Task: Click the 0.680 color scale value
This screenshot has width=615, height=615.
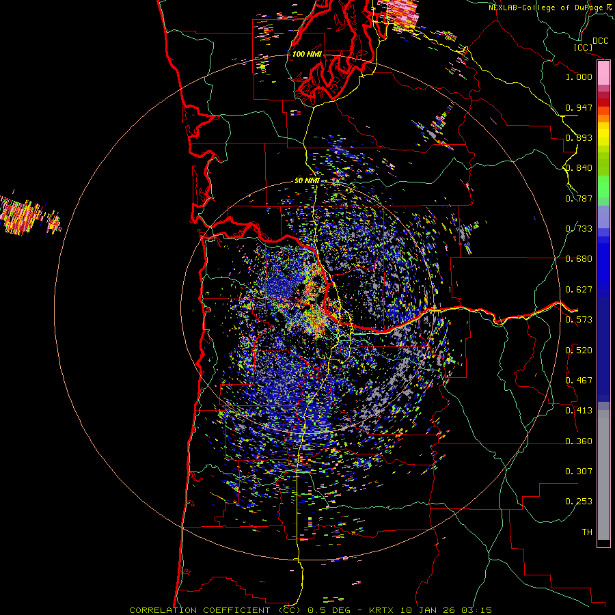Action: (x=579, y=259)
